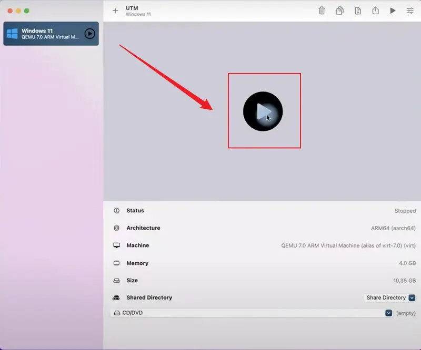Click play circle in Windows 11 sidebar row
The height and width of the screenshot is (350, 421).
coord(89,34)
